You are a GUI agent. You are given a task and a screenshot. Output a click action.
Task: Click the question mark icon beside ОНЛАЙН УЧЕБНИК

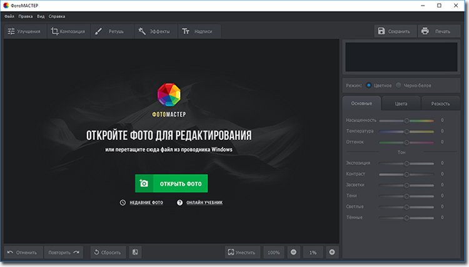coord(179,203)
